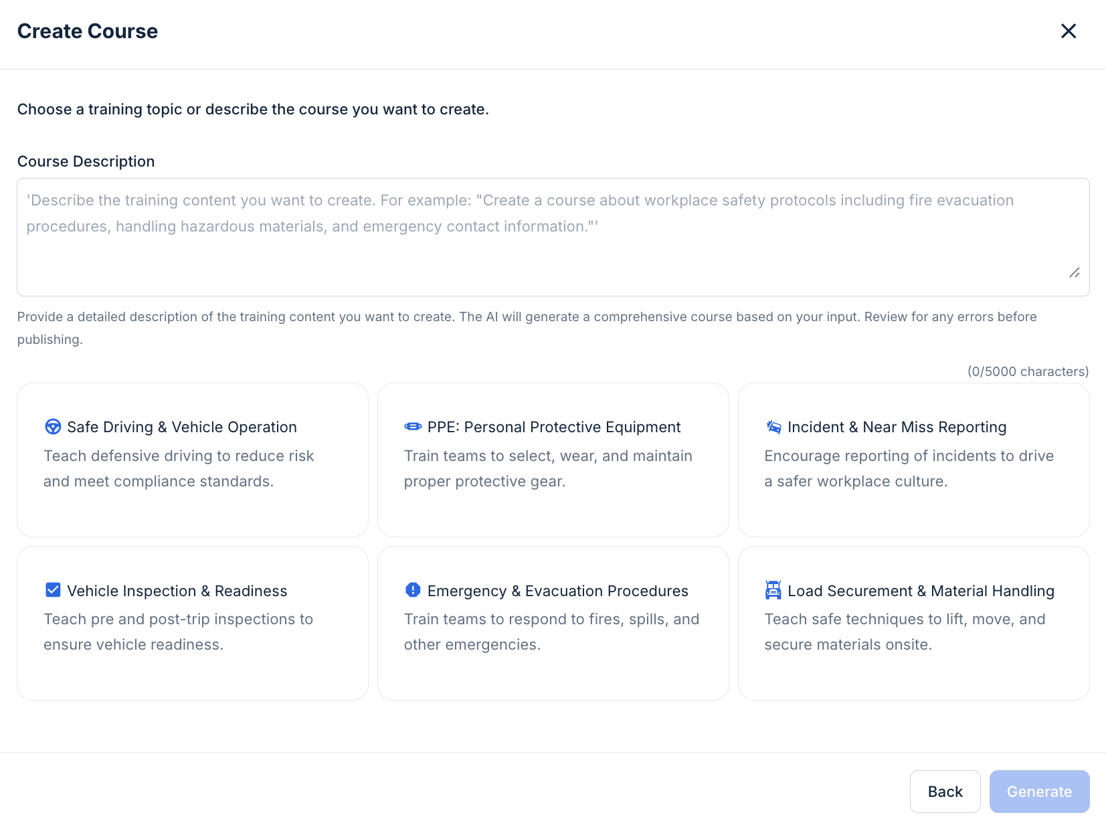
Task: Click the Emergency alert circle icon
Action: pyautogui.click(x=413, y=590)
